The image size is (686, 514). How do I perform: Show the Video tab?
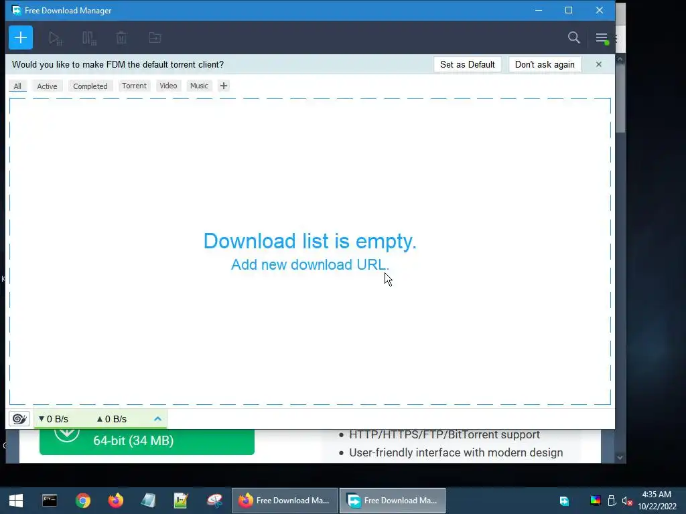(x=168, y=86)
